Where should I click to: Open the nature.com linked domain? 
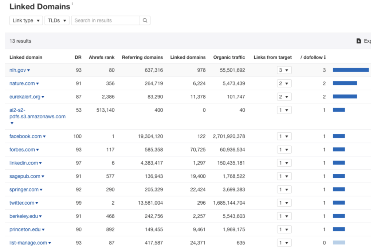(x=22, y=83)
